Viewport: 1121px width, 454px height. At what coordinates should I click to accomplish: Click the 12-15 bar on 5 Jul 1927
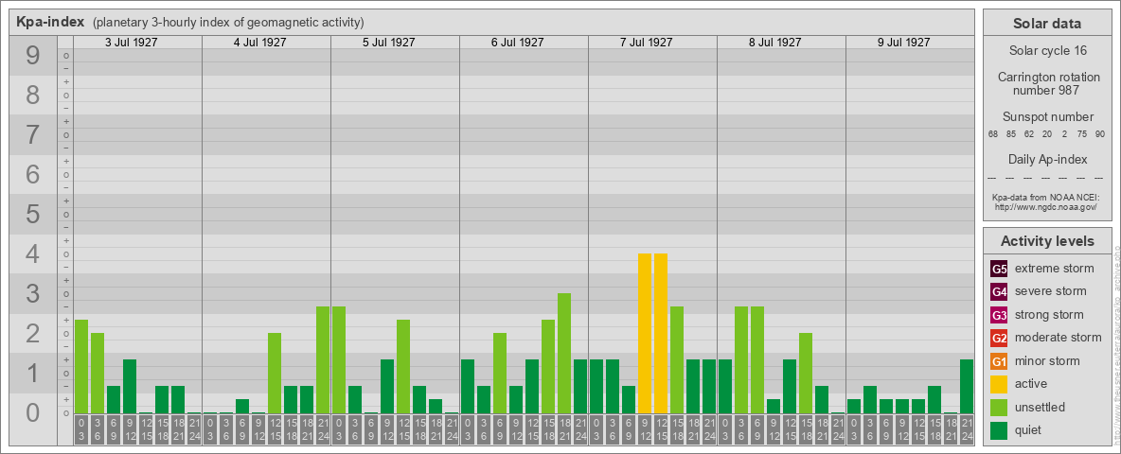coord(403,366)
